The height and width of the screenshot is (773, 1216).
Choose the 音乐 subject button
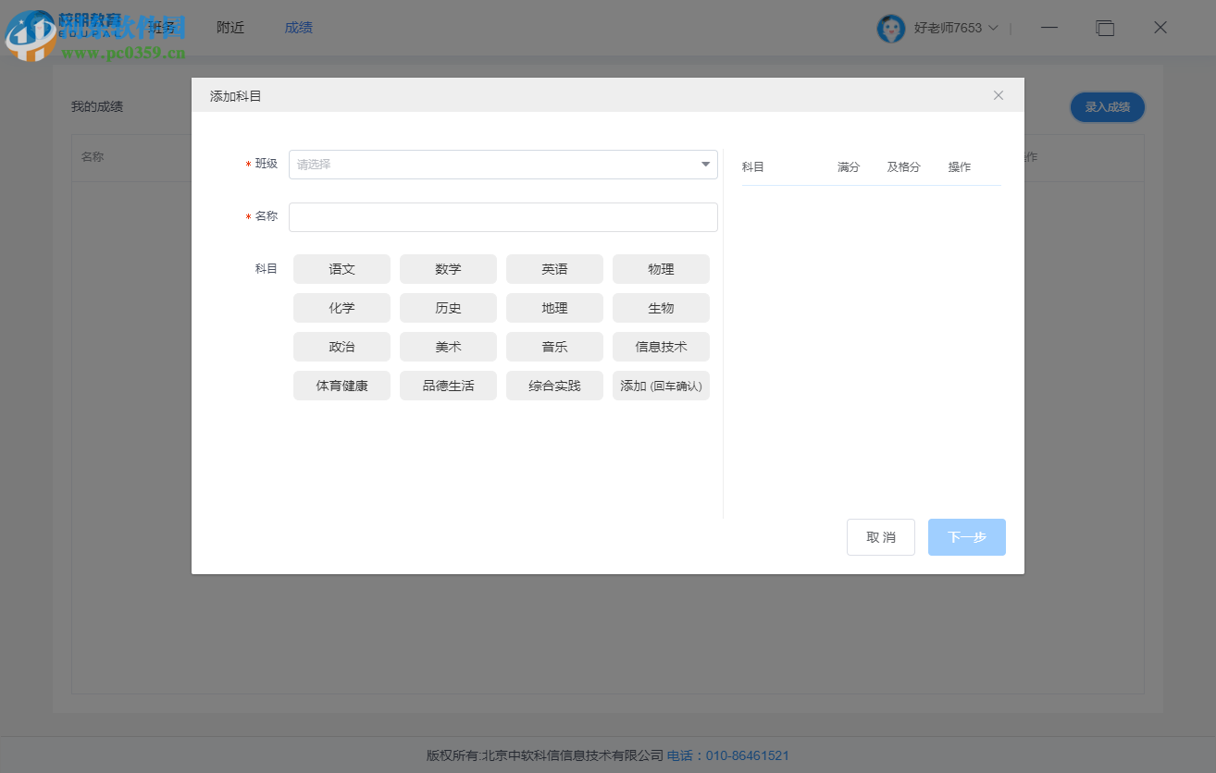click(554, 347)
